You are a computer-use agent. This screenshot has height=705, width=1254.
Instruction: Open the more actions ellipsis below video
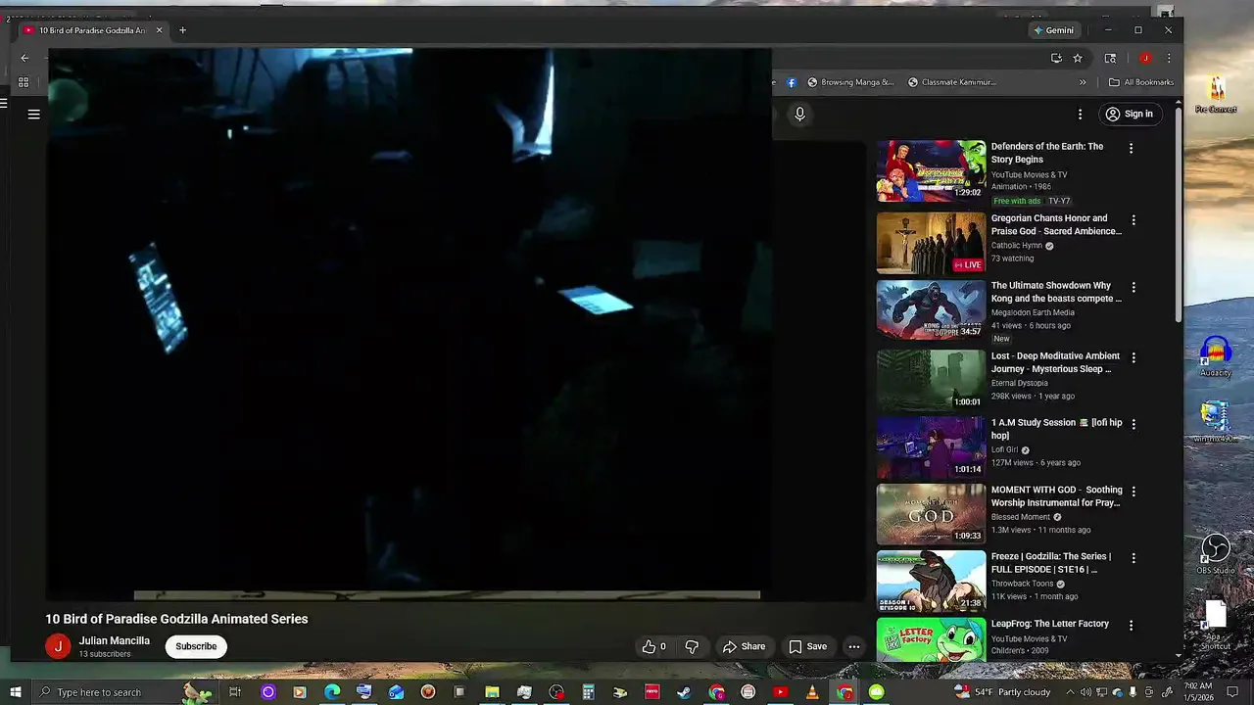(x=854, y=646)
